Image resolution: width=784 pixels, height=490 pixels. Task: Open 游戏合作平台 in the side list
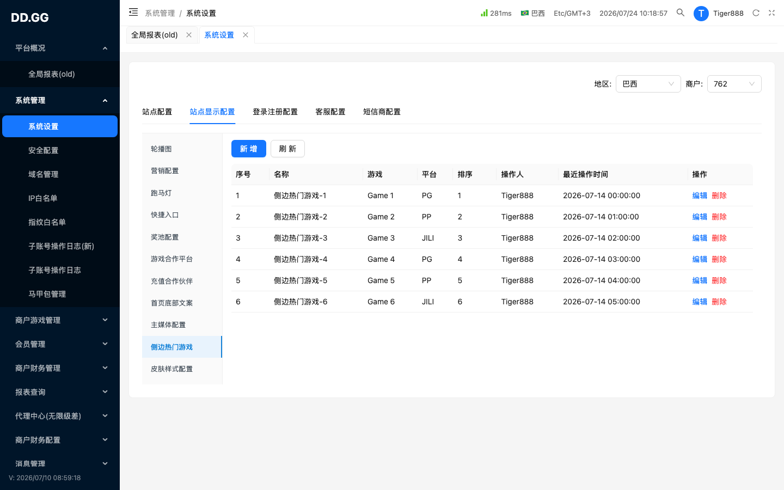pyautogui.click(x=182, y=259)
